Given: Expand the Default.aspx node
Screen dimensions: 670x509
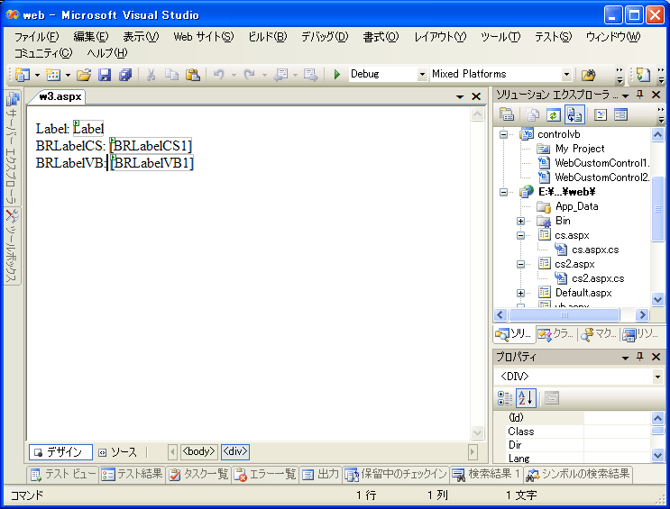Looking at the screenshot, I should tap(520, 293).
